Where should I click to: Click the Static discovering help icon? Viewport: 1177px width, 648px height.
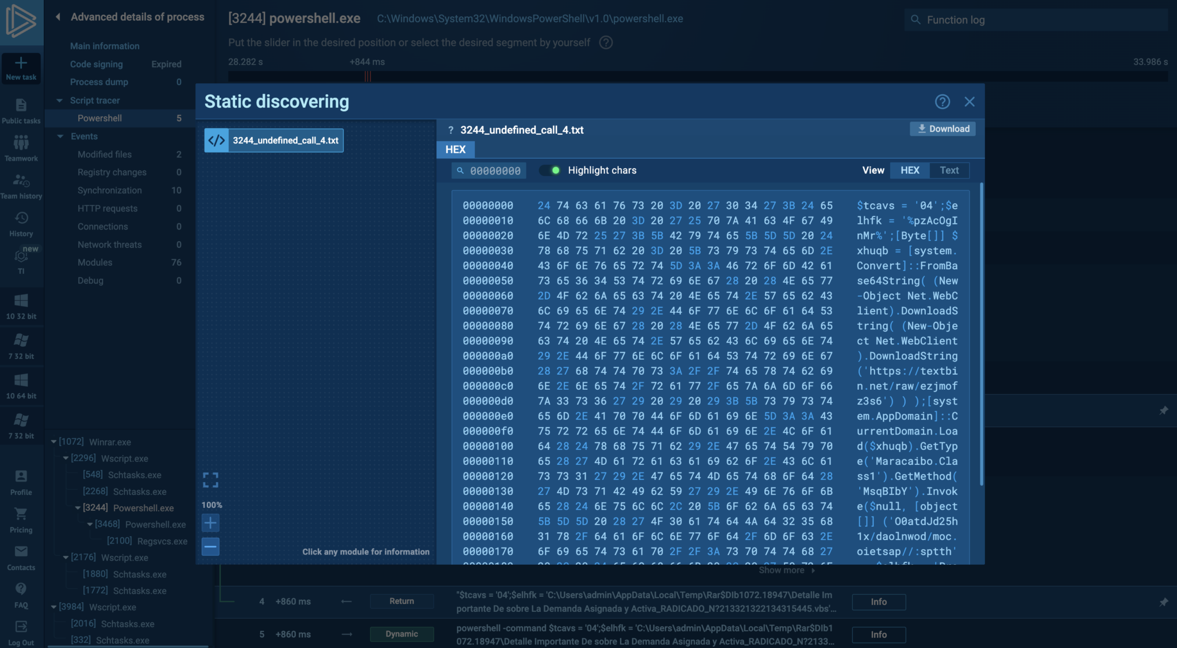click(942, 102)
